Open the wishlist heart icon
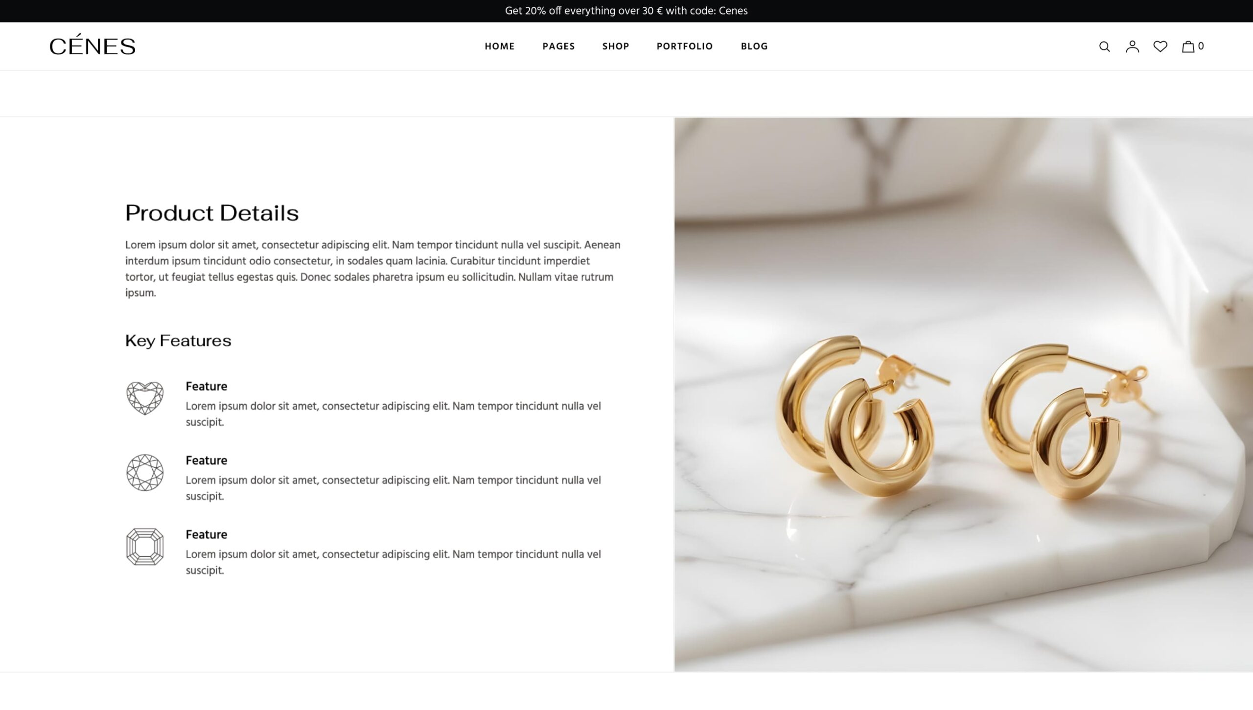Viewport: 1253px width, 710px height. click(1160, 46)
